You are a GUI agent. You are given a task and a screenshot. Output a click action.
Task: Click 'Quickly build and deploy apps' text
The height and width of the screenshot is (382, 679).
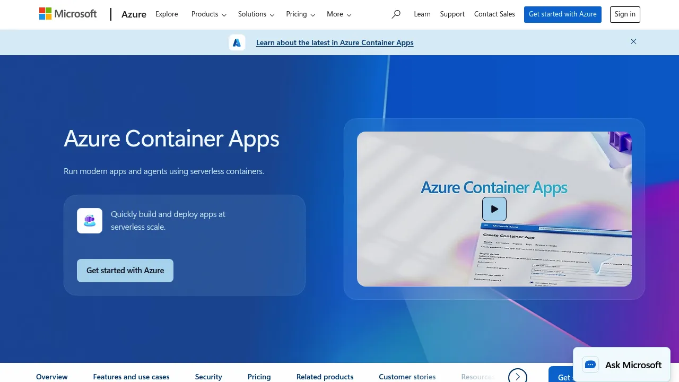(x=168, y=221)
